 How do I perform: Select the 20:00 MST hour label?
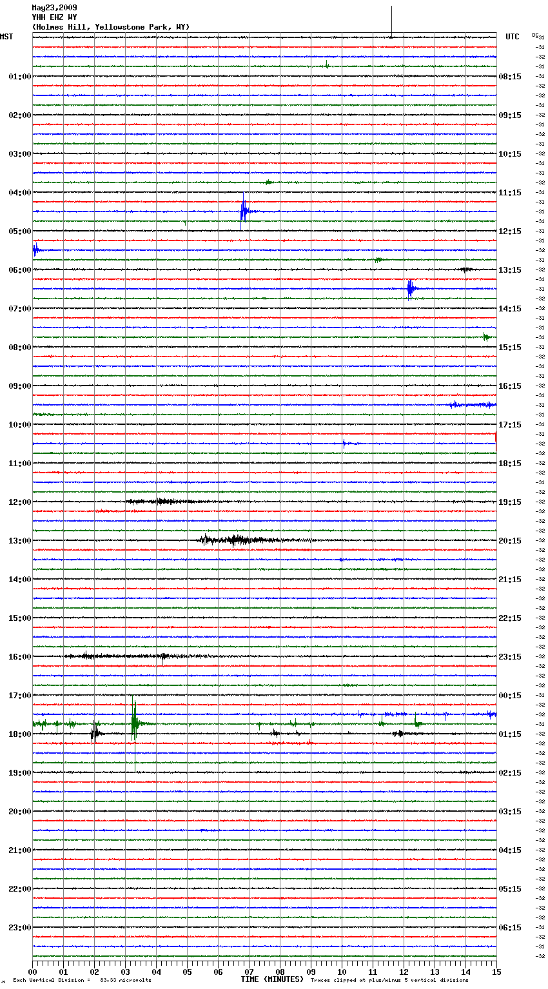point(19,812)
